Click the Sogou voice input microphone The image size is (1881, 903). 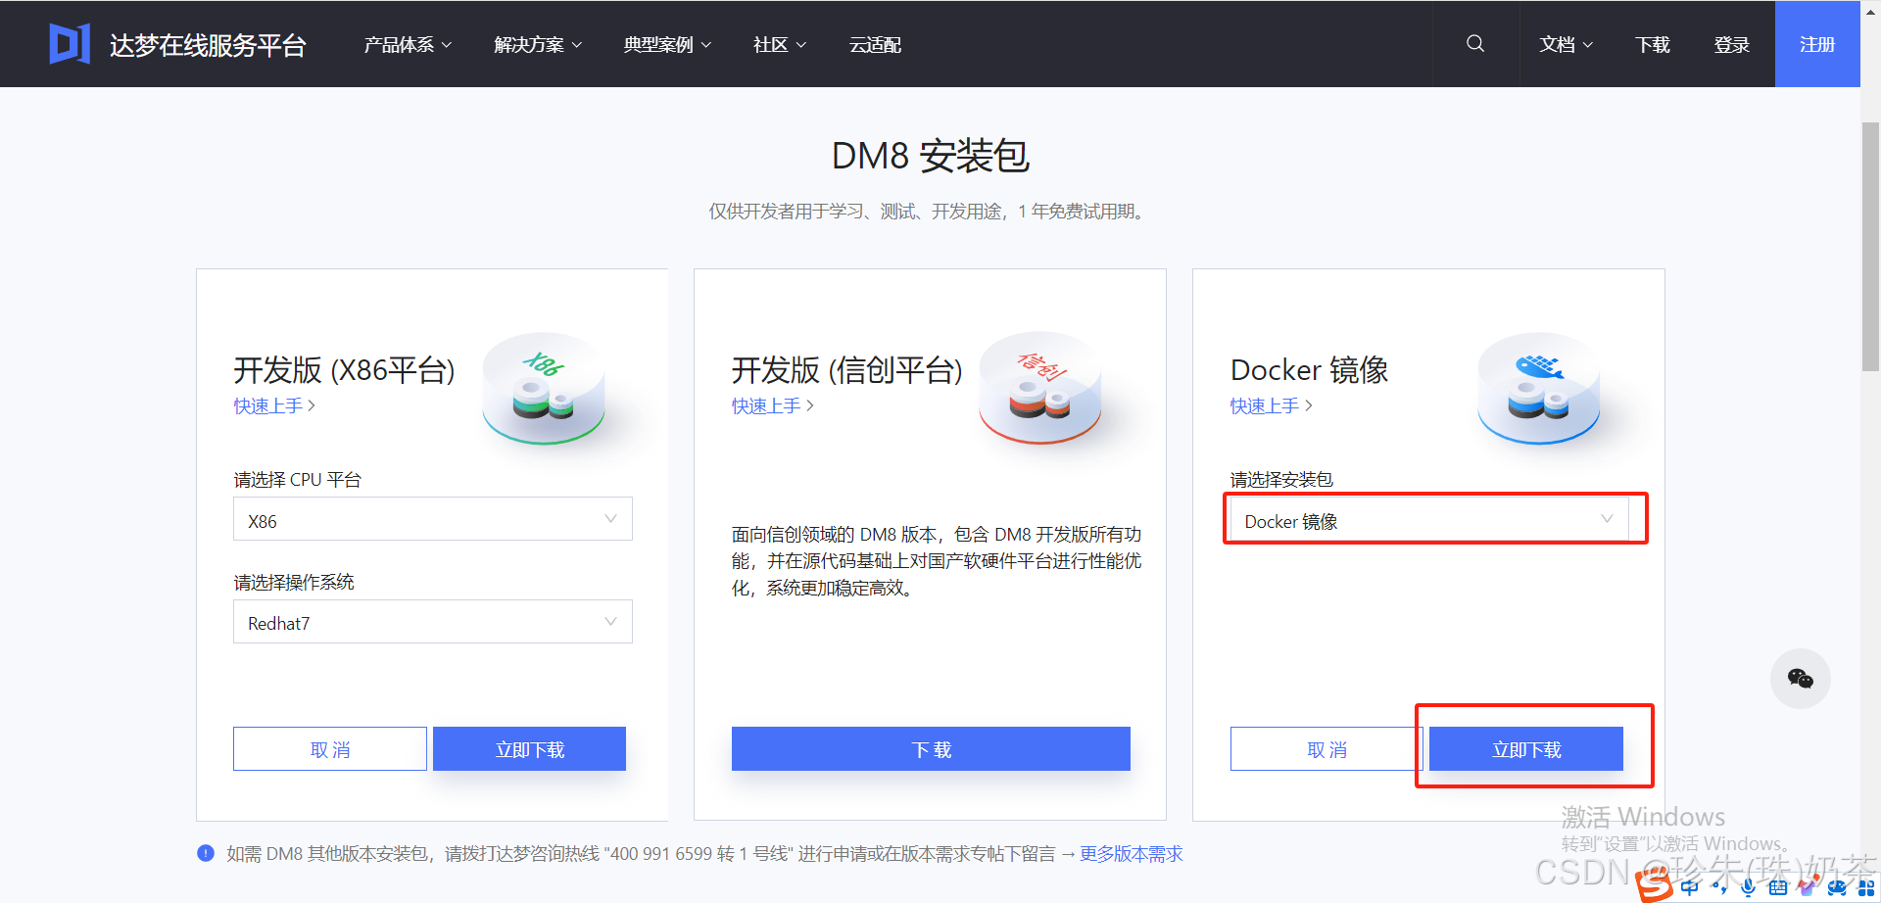pos(1748,887)
